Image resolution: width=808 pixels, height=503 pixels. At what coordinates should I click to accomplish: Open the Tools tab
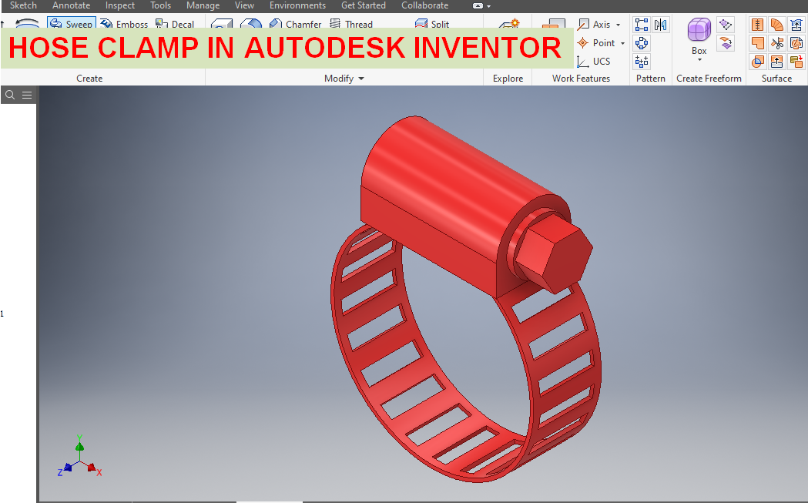(x=160, y=5)
